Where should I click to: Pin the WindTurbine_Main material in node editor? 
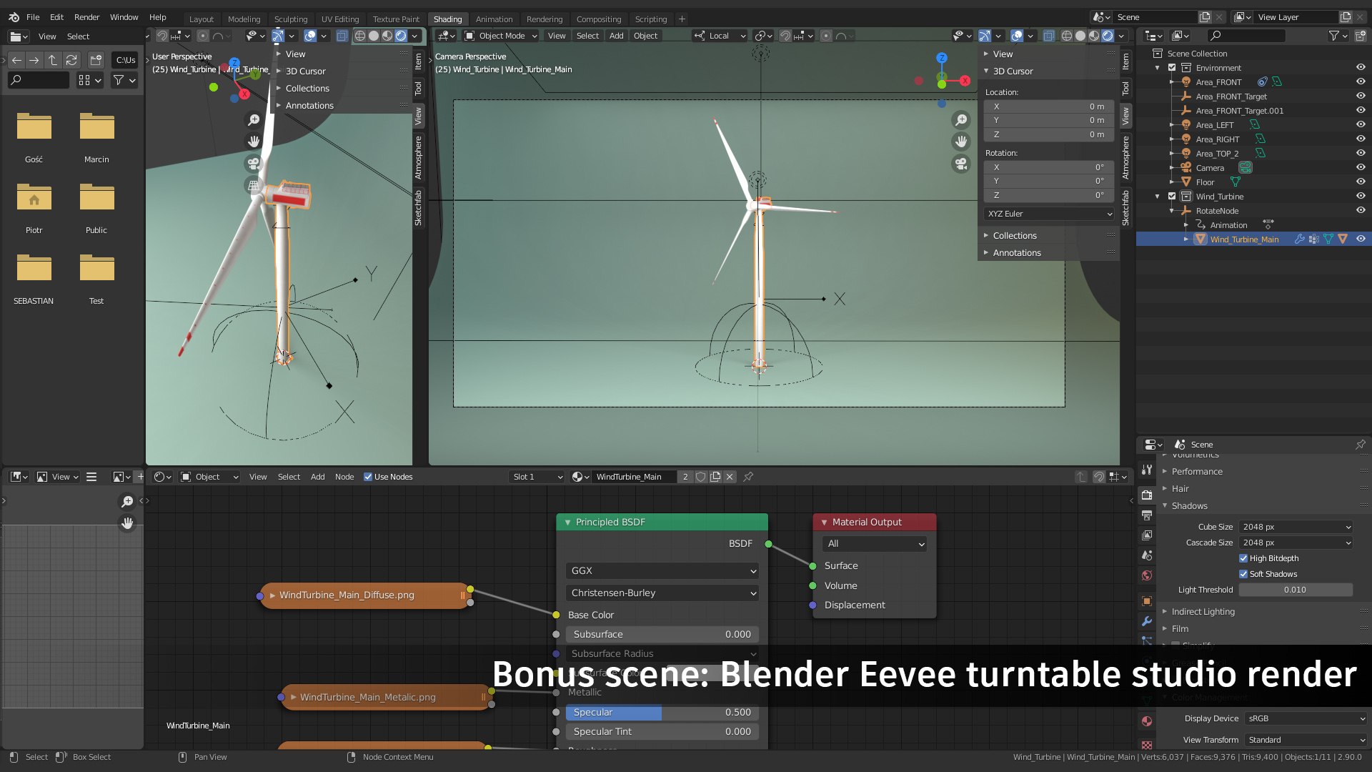(748, 477)
